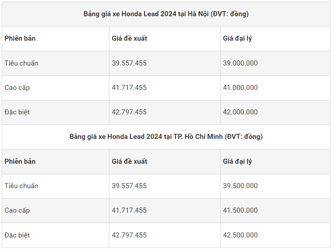Select "Phiên bản" header in Hà Nội table
The width and height of the screenshot is (332, 249).
20,39
